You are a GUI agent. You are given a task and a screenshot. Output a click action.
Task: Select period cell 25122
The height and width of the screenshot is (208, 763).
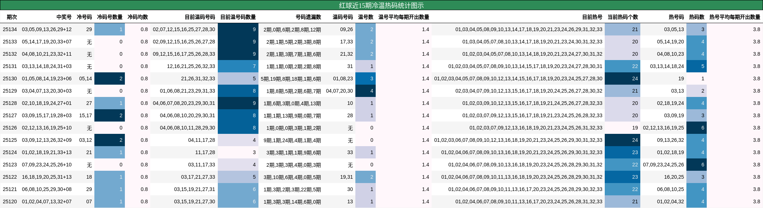pos(10,177)
